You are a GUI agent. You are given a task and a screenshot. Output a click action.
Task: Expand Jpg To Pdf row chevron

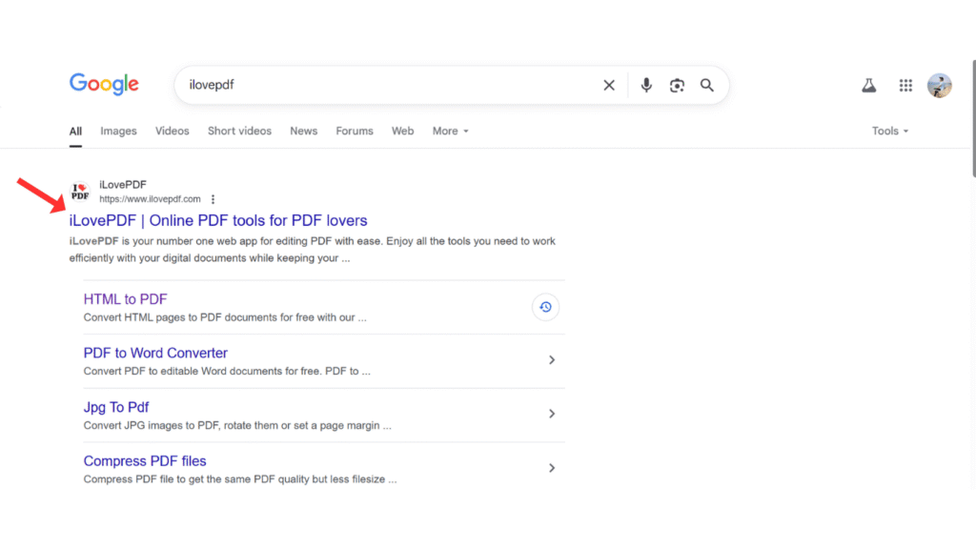552,414
